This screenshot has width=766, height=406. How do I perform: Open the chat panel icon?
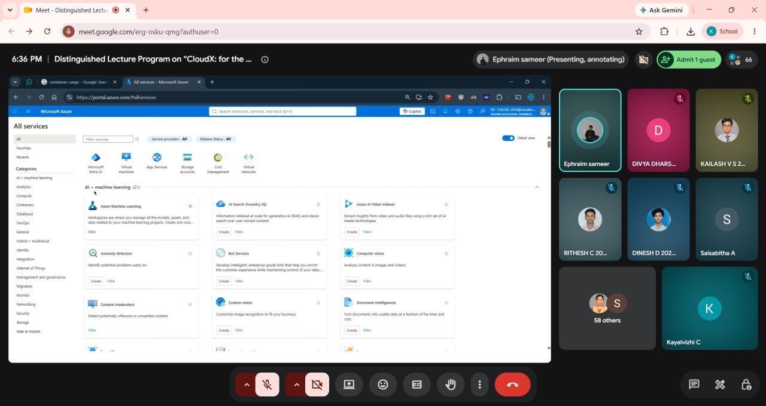[694, 385]
